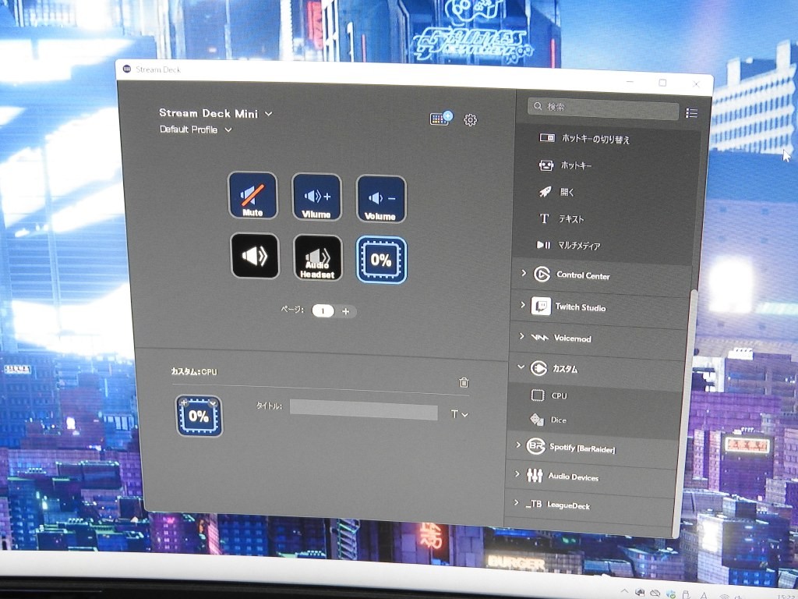Click the タイトル title input field
This screenshot has width=798, height=599.
click(363, 410)
